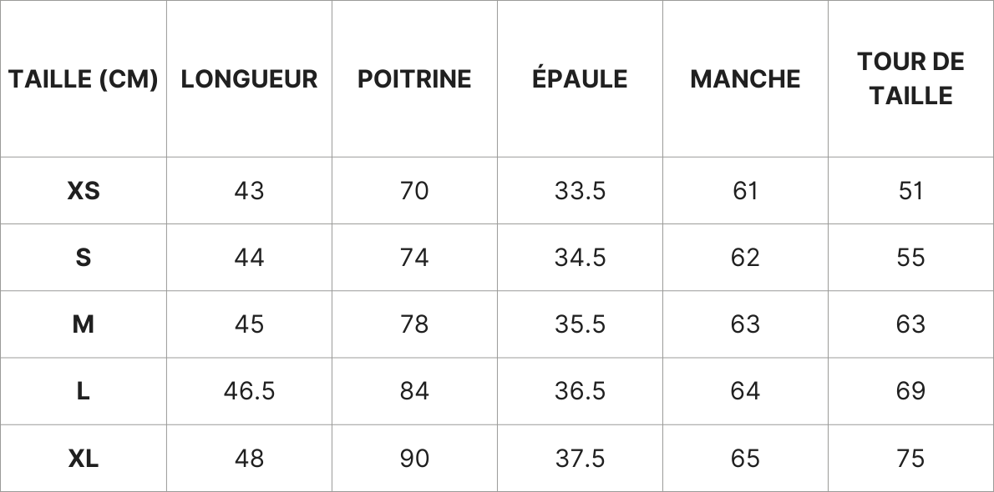Select the L size row label
Viewport: 994px width, 492px height.
[84, 391]
